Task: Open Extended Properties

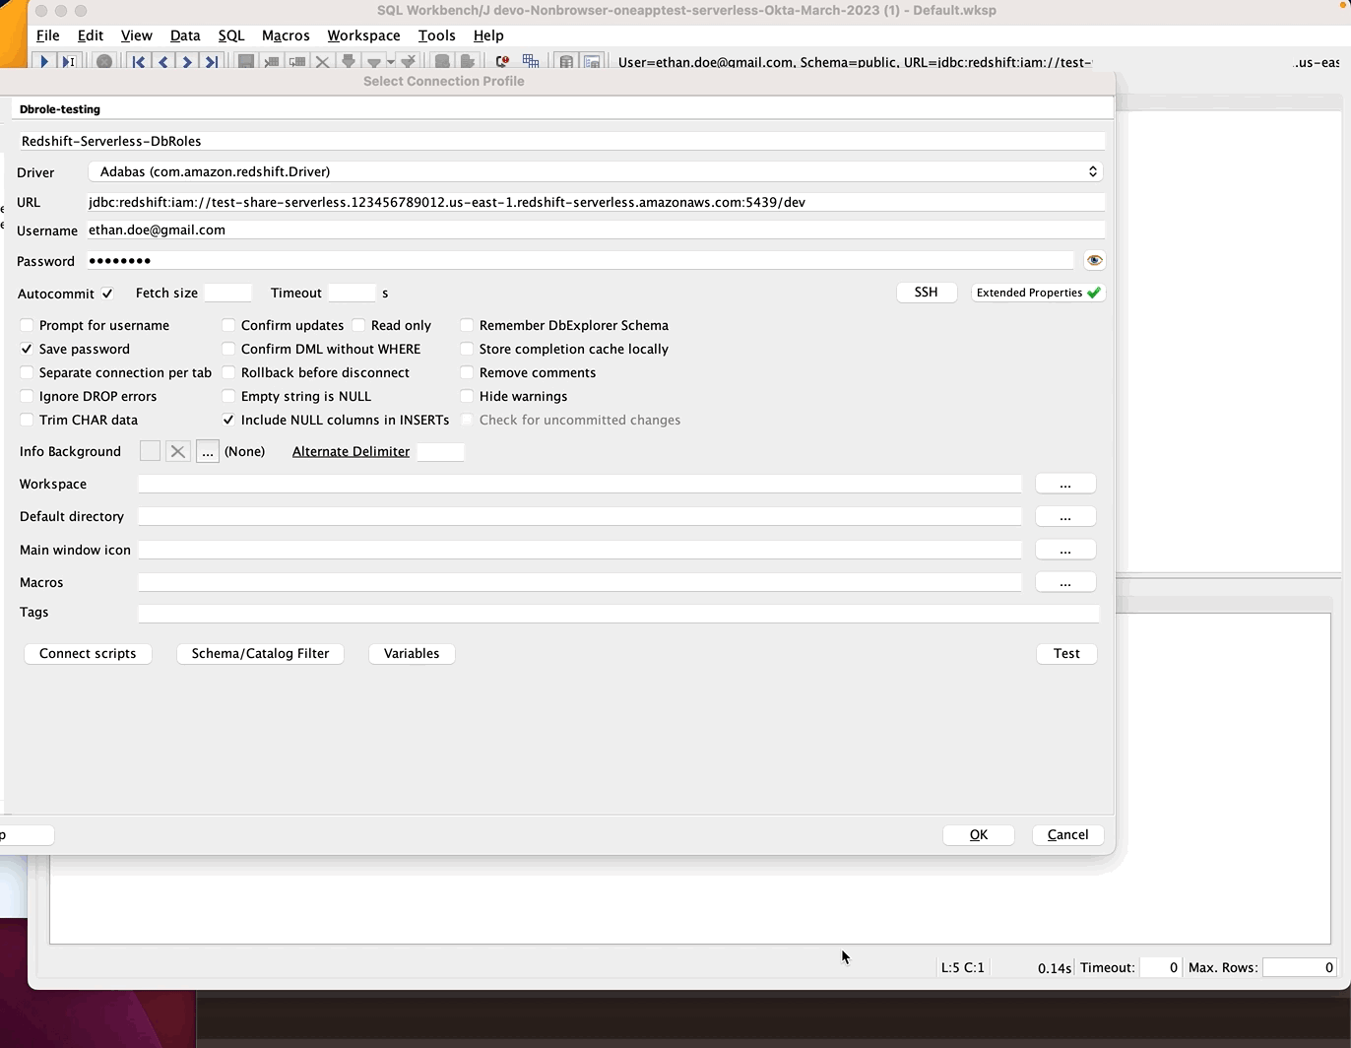Action: (x=1038, y=293)
